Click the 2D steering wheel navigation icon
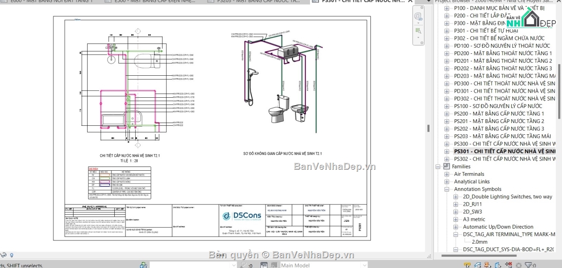Image resolution: width=562 pixels, height=268 pixels. [418, 16]
